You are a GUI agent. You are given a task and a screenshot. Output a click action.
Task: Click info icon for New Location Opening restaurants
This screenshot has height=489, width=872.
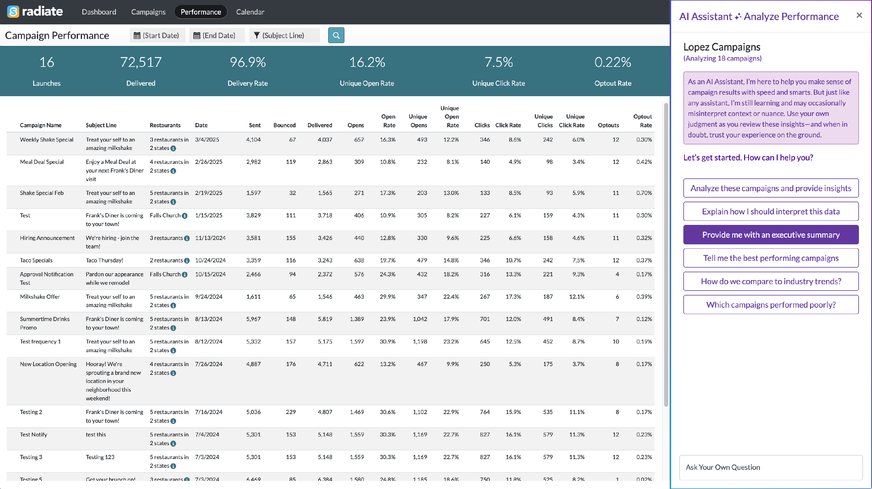[173, 373]
